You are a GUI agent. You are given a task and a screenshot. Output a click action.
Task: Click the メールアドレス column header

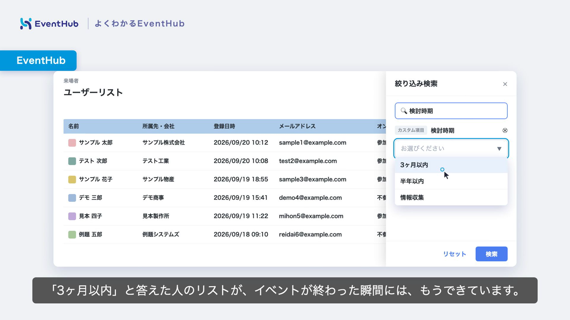297,126
